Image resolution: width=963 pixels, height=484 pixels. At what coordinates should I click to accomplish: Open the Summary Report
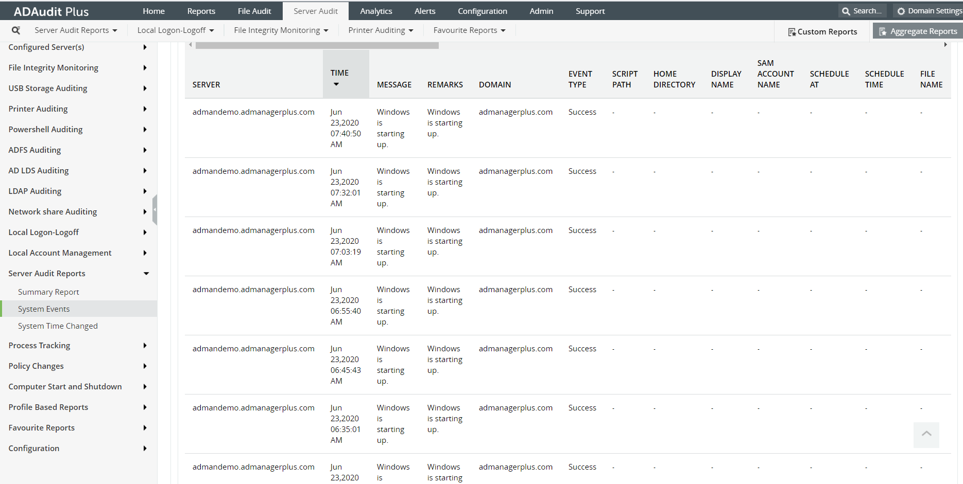click(x=48, y=292)
